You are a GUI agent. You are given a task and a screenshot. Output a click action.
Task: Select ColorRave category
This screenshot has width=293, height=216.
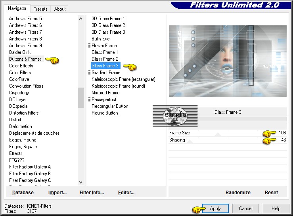tap(19, 79)
